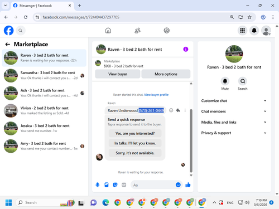279x209 pixels.
Task: React to Raven's message with emoji
Action: click(171, 110)
